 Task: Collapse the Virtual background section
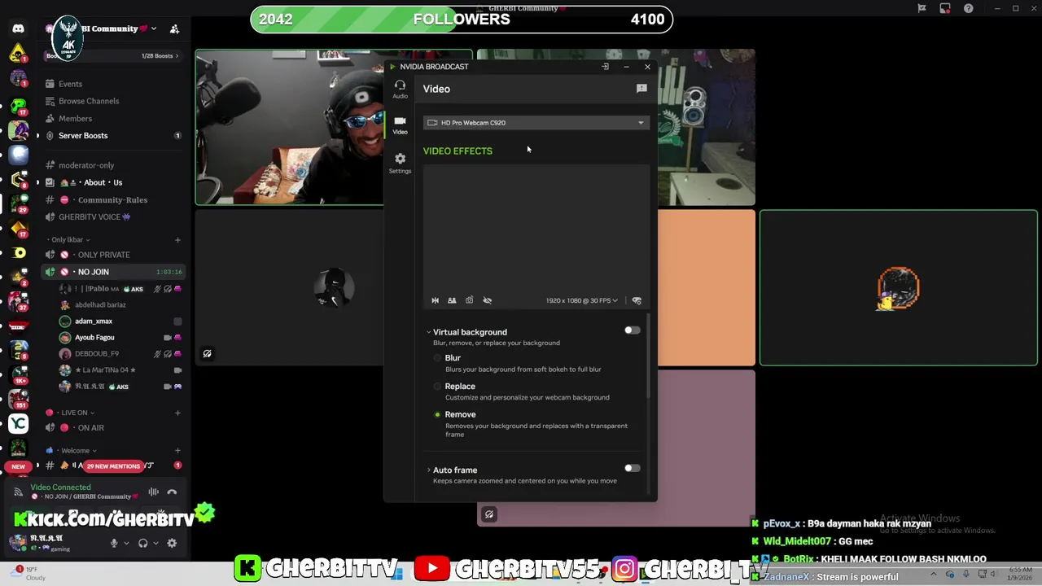(428, 332)
